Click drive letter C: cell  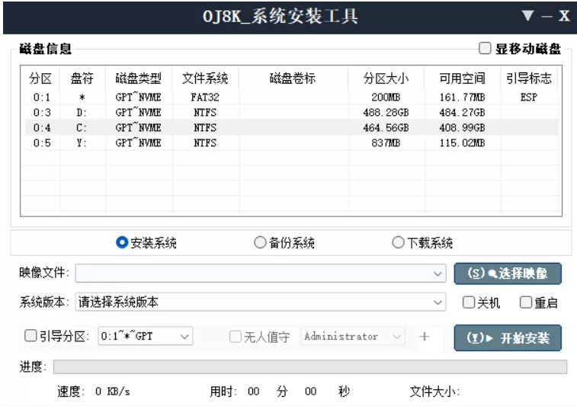pyautogui.click(x=82, y=128)
